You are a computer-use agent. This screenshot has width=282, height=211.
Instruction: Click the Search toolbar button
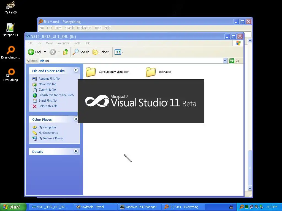pyautogui.click(x=81, y=52)
